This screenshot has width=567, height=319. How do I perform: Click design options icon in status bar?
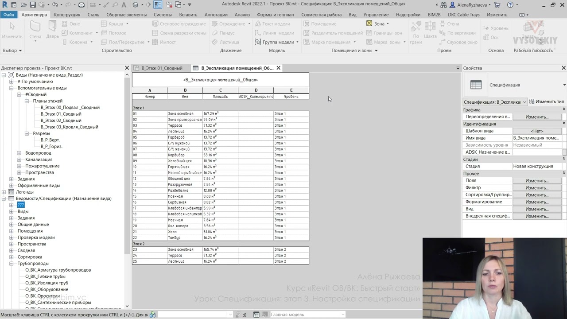(256, 315)
